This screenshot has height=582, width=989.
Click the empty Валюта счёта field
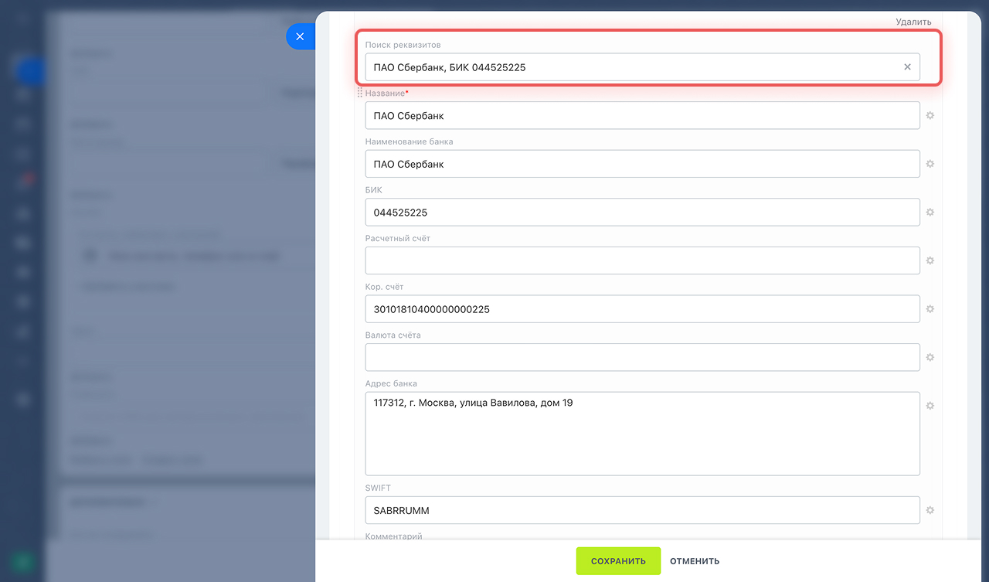coord(642,357)
